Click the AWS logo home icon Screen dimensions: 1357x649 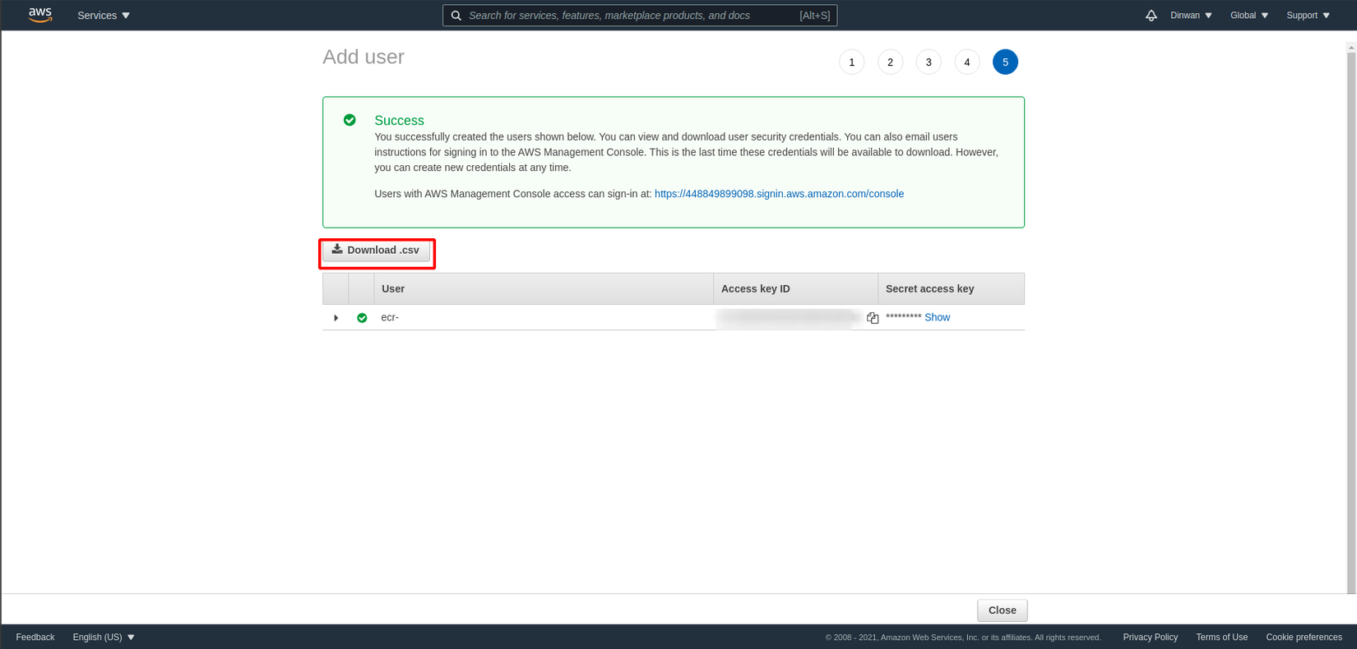click(x=39, y=15)
